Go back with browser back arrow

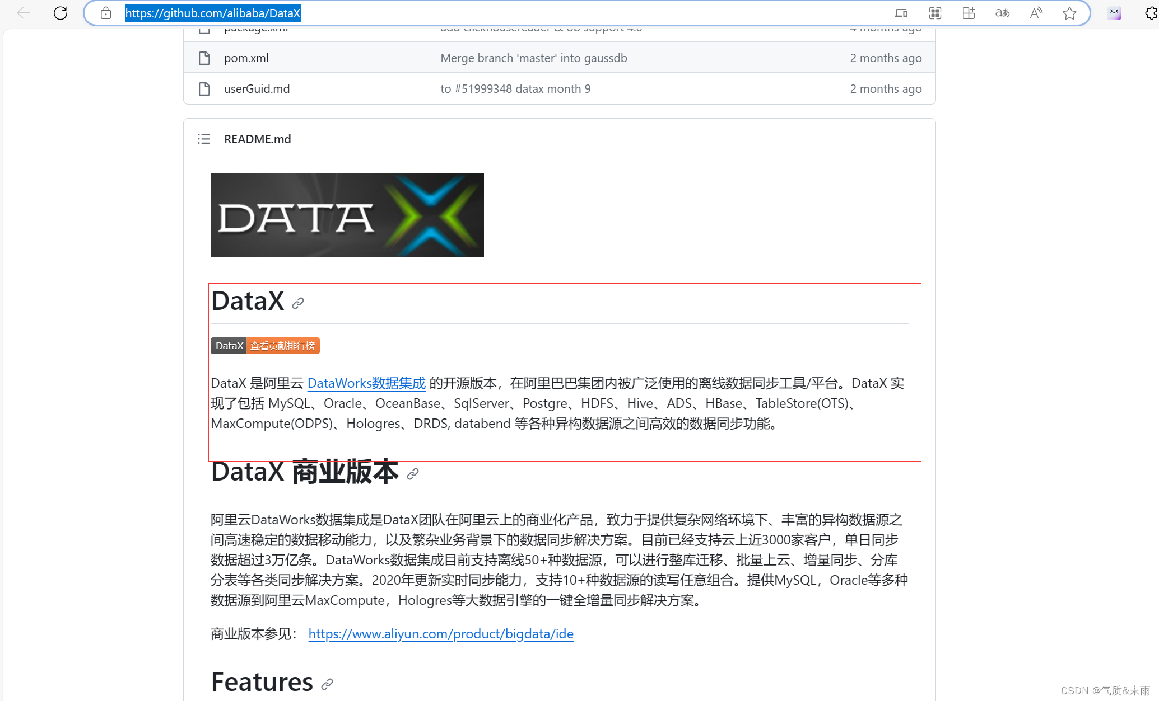[24, 13]
